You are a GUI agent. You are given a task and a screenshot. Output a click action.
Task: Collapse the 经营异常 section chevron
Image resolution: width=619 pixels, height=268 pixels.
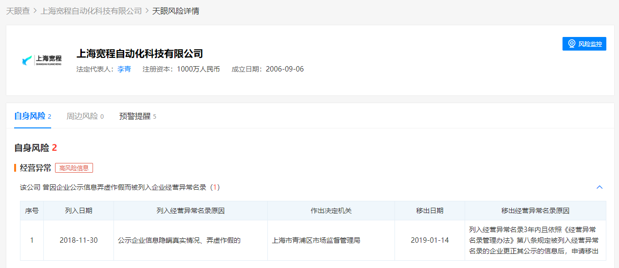tap(600, 187)
